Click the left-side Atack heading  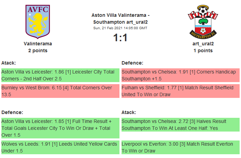coord(9,63)
